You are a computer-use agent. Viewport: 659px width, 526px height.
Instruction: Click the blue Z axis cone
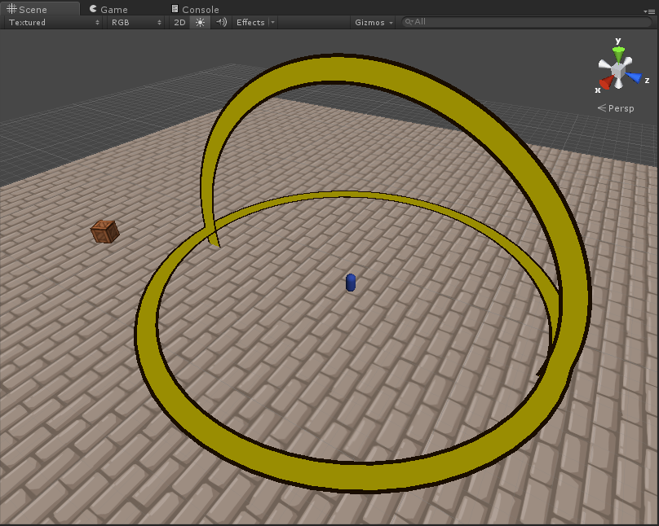pos(635,77)
